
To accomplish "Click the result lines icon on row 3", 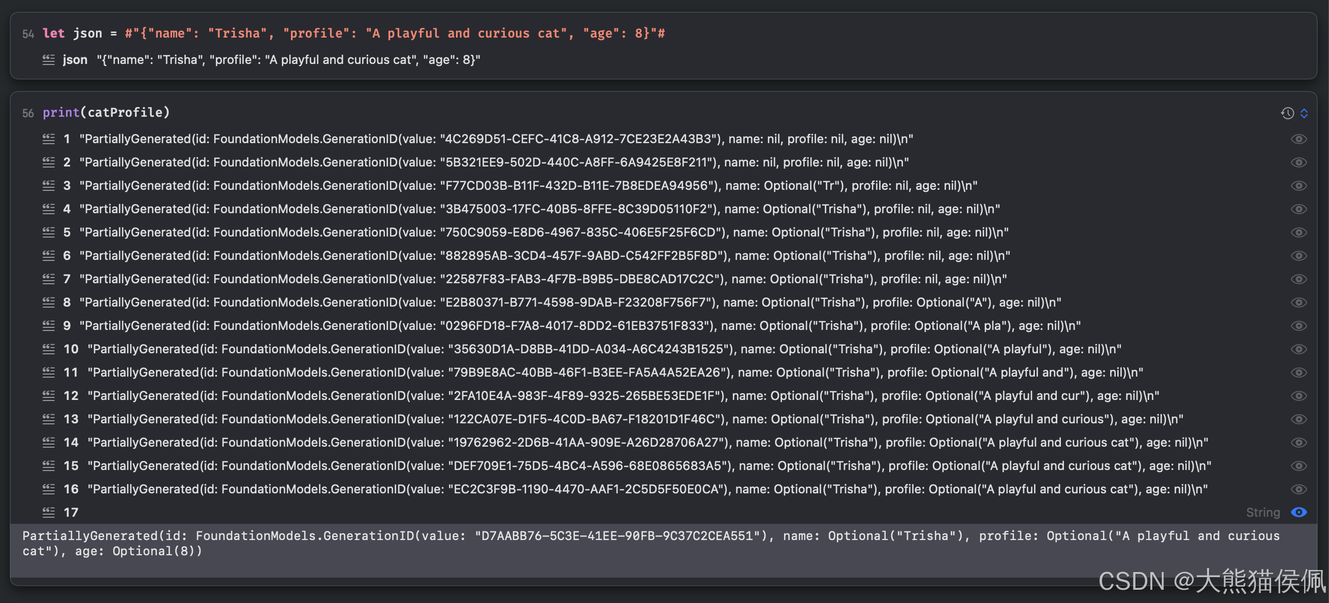I will (48, 186).
